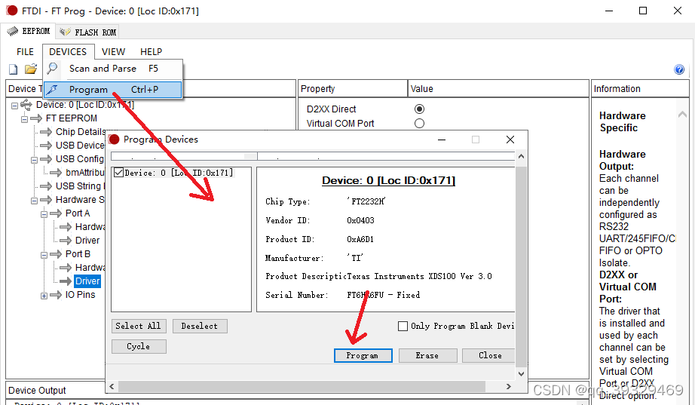Click the Cycle button
The image size is (695, 405).
pos(139,346)
